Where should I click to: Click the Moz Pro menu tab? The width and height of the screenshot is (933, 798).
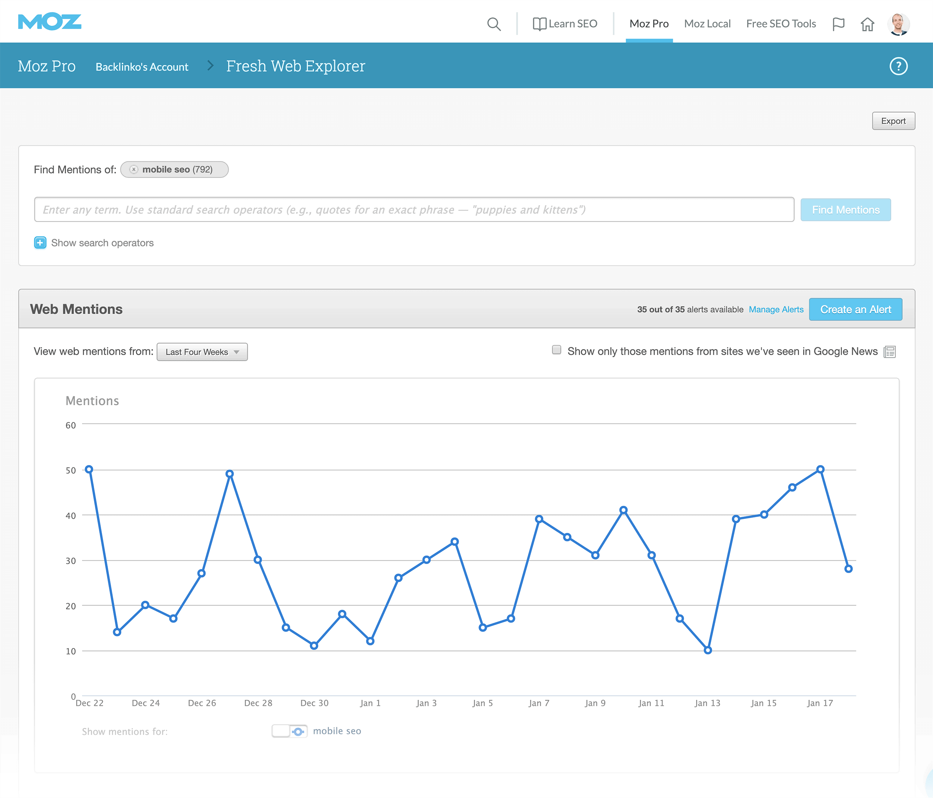[649, 23]
